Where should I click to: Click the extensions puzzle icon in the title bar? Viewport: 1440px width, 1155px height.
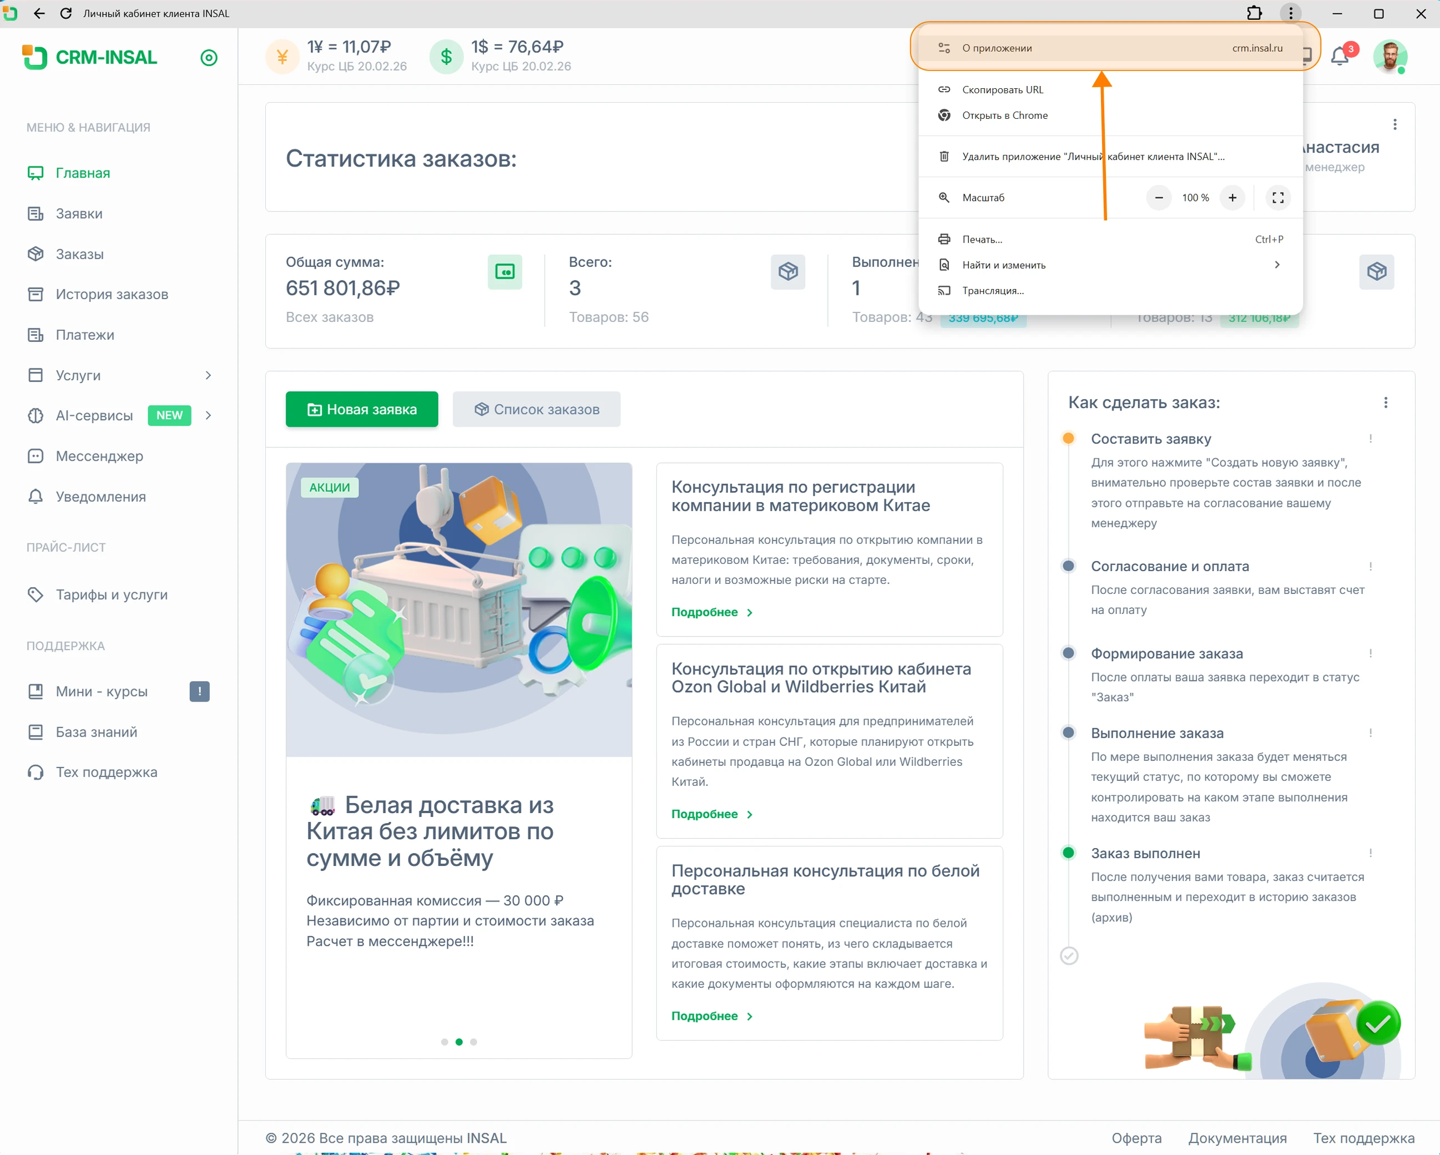click(1254, 13)
